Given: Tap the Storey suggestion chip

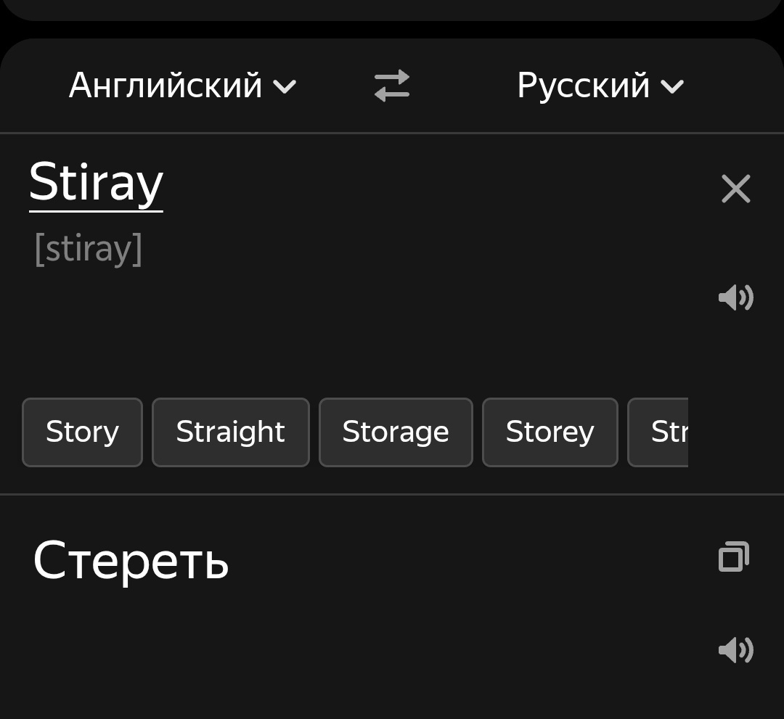Looking at the screenshot, I should [550, 432].
